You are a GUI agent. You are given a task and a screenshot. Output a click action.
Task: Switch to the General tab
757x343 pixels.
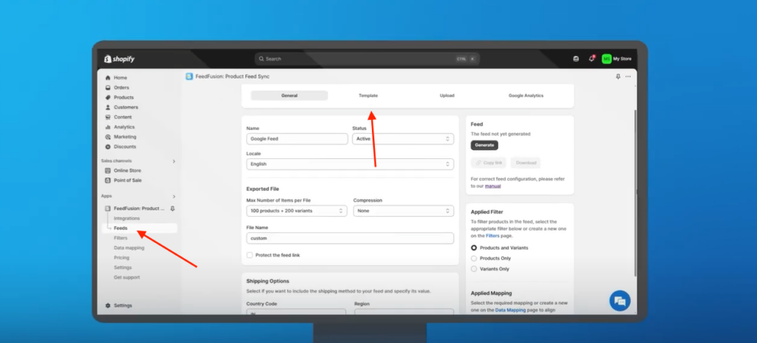click(289, 95)
